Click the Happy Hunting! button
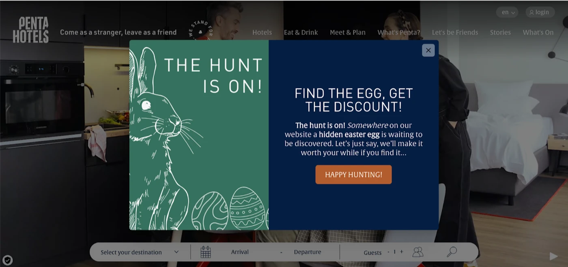 (x=353, y=175)
